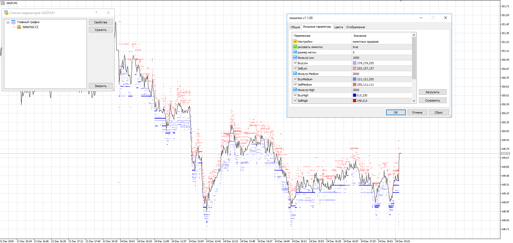Collapse the Главный график tree node
Screen dimensions: 513x243
click(8, 22)
